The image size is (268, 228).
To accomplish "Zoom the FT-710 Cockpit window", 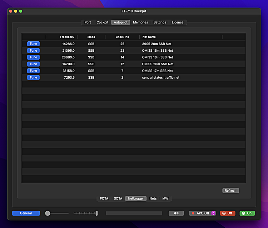I will 21,11.
